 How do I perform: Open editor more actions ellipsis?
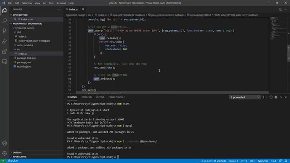(x=286, y=9)
